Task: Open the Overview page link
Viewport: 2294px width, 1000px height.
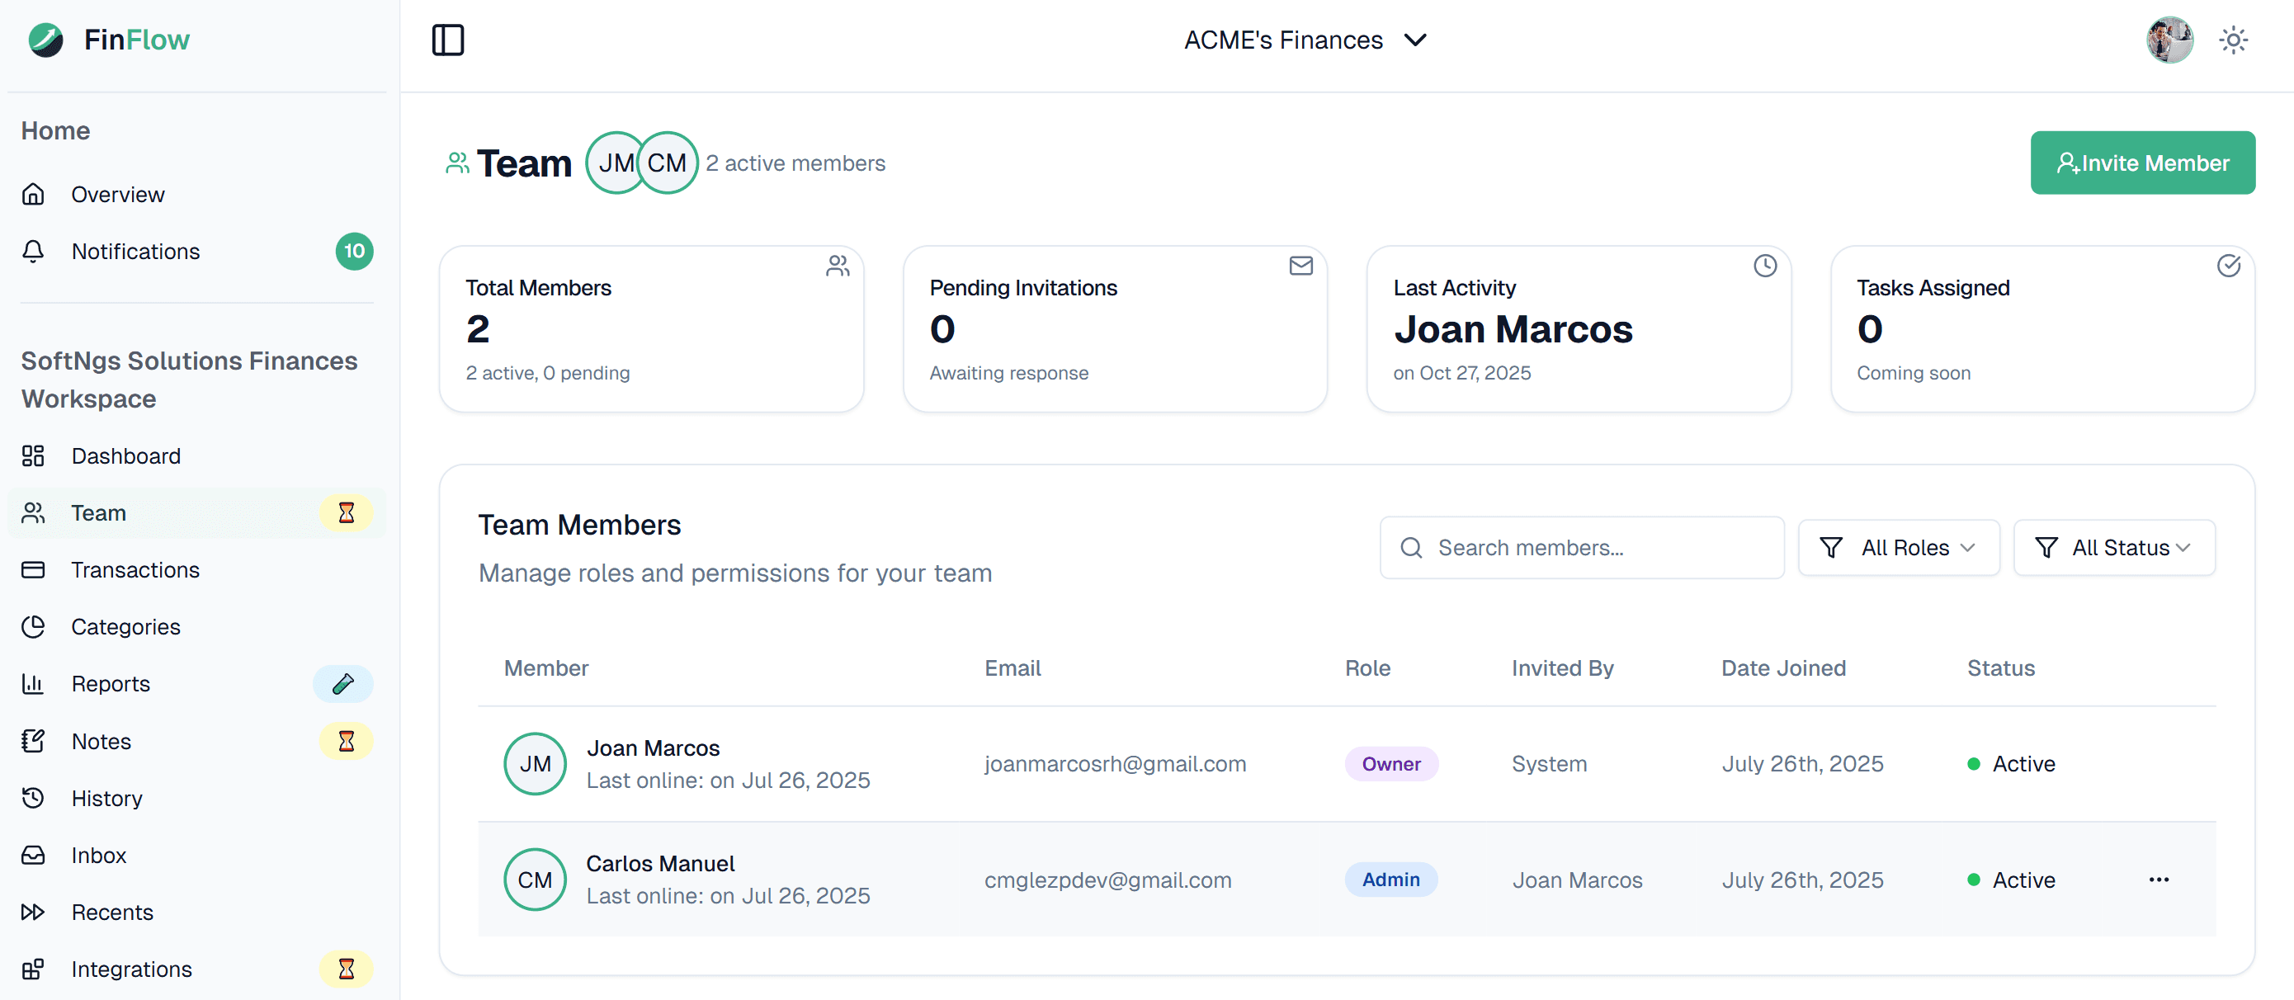Action: coord(117,194)
